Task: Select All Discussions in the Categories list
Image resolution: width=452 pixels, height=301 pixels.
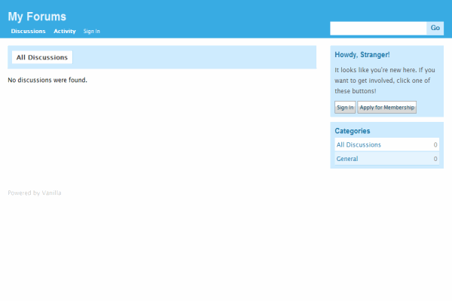Action: (x=359, y=144)
